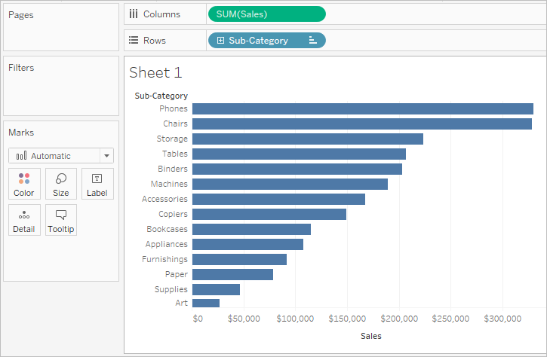The image size is (547, 357).
Task: Click the Columns shelf icon
Action: click(x=134, y=14)
